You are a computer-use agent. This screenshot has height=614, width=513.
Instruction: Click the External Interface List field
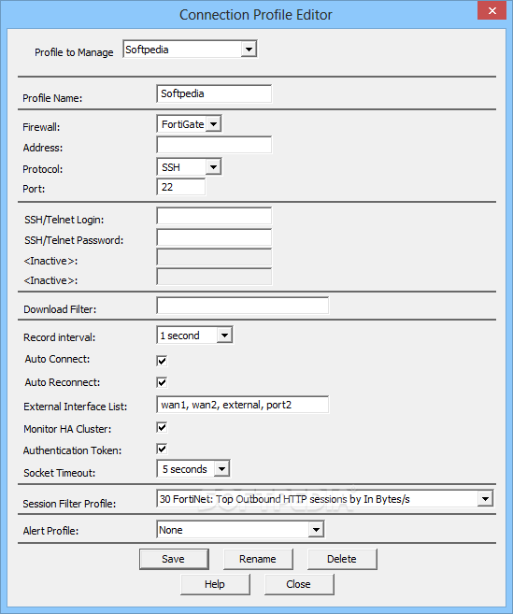pyautogui.click(x=242, y=405)
